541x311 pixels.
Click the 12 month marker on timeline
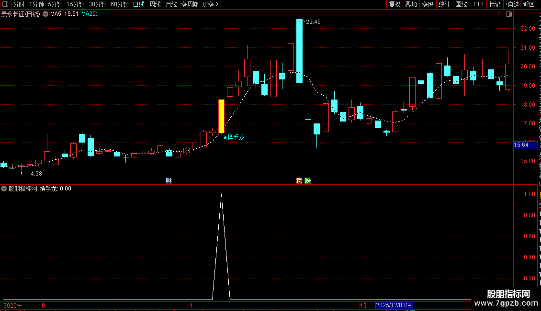(363, 305)
